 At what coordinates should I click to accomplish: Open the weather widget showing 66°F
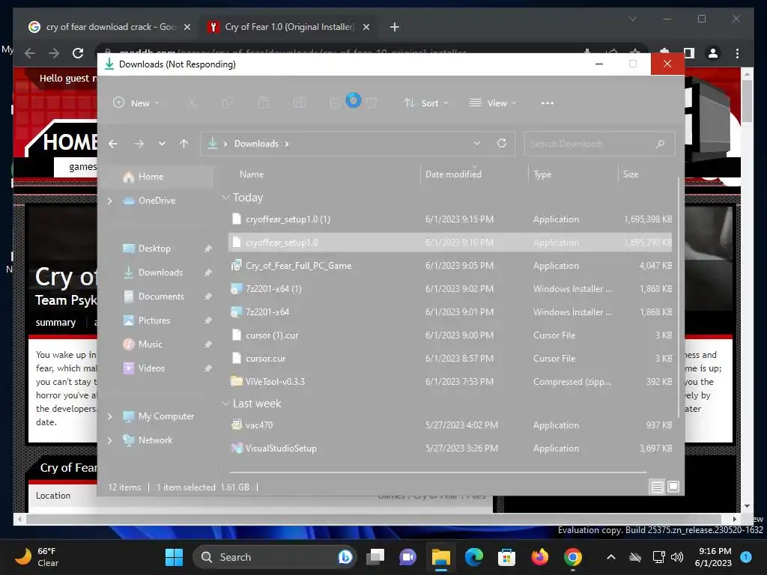[x=37, y=557]
